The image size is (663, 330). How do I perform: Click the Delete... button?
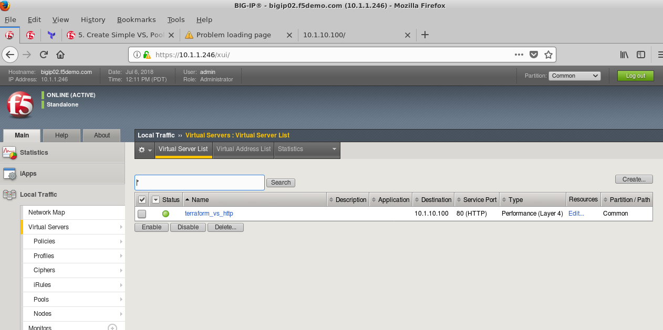[225, 227]
